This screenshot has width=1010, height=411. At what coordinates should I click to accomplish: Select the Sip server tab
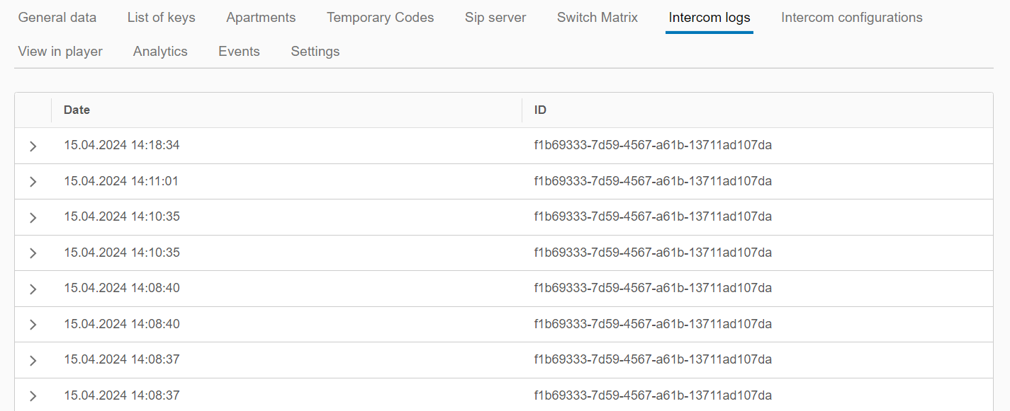click(495, 18)
